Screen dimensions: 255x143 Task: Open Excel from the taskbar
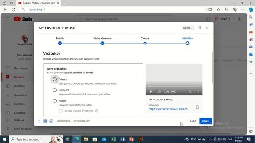pos(113,139)
